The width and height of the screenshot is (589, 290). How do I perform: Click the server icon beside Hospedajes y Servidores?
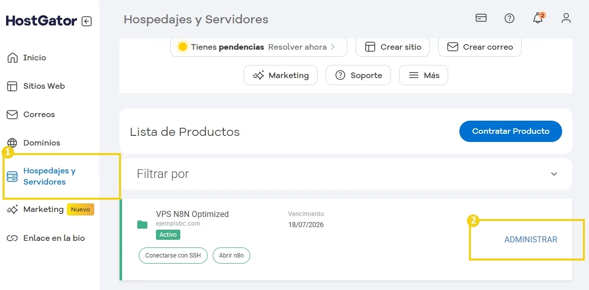12,177
